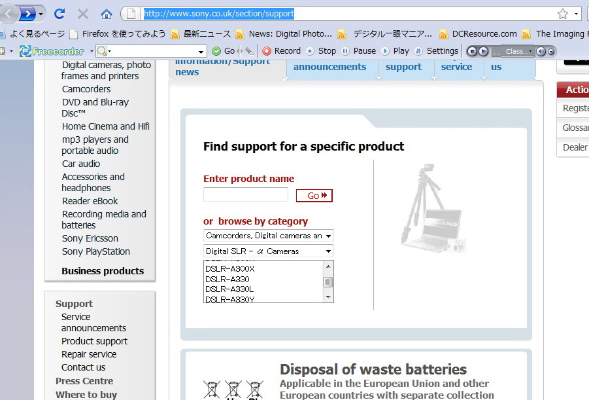Open the navigation history dropdown arrow
The width and height of the screenshot is (589, 400).
click(41, 14)
